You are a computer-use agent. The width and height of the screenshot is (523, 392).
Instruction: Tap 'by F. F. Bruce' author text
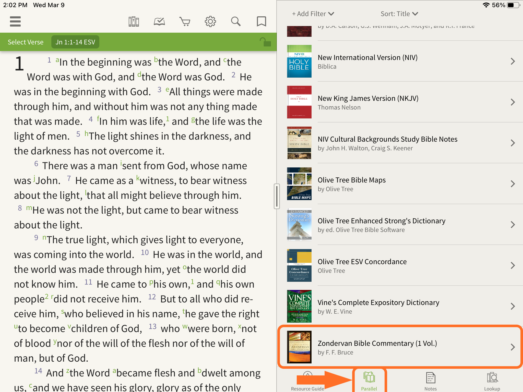click(x=335, y=352)
